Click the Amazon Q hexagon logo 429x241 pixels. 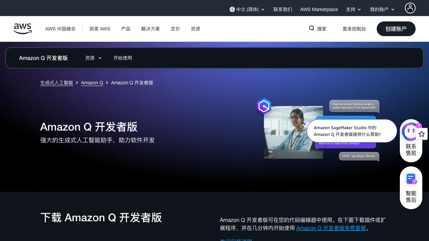point(264,106)
